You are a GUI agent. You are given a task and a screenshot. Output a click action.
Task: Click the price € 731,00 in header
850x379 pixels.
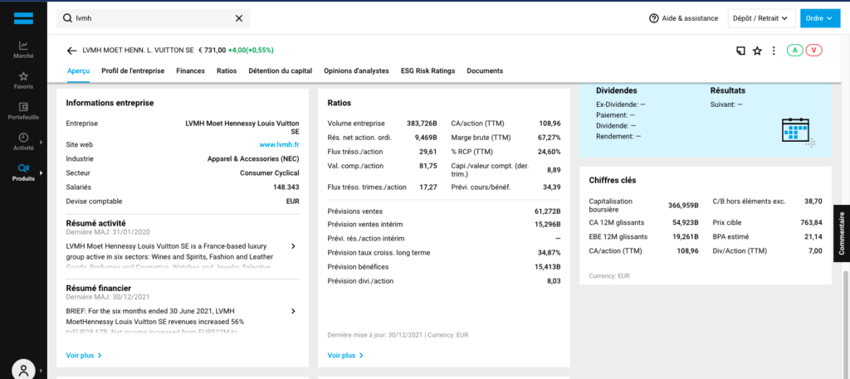pos(212,51)
